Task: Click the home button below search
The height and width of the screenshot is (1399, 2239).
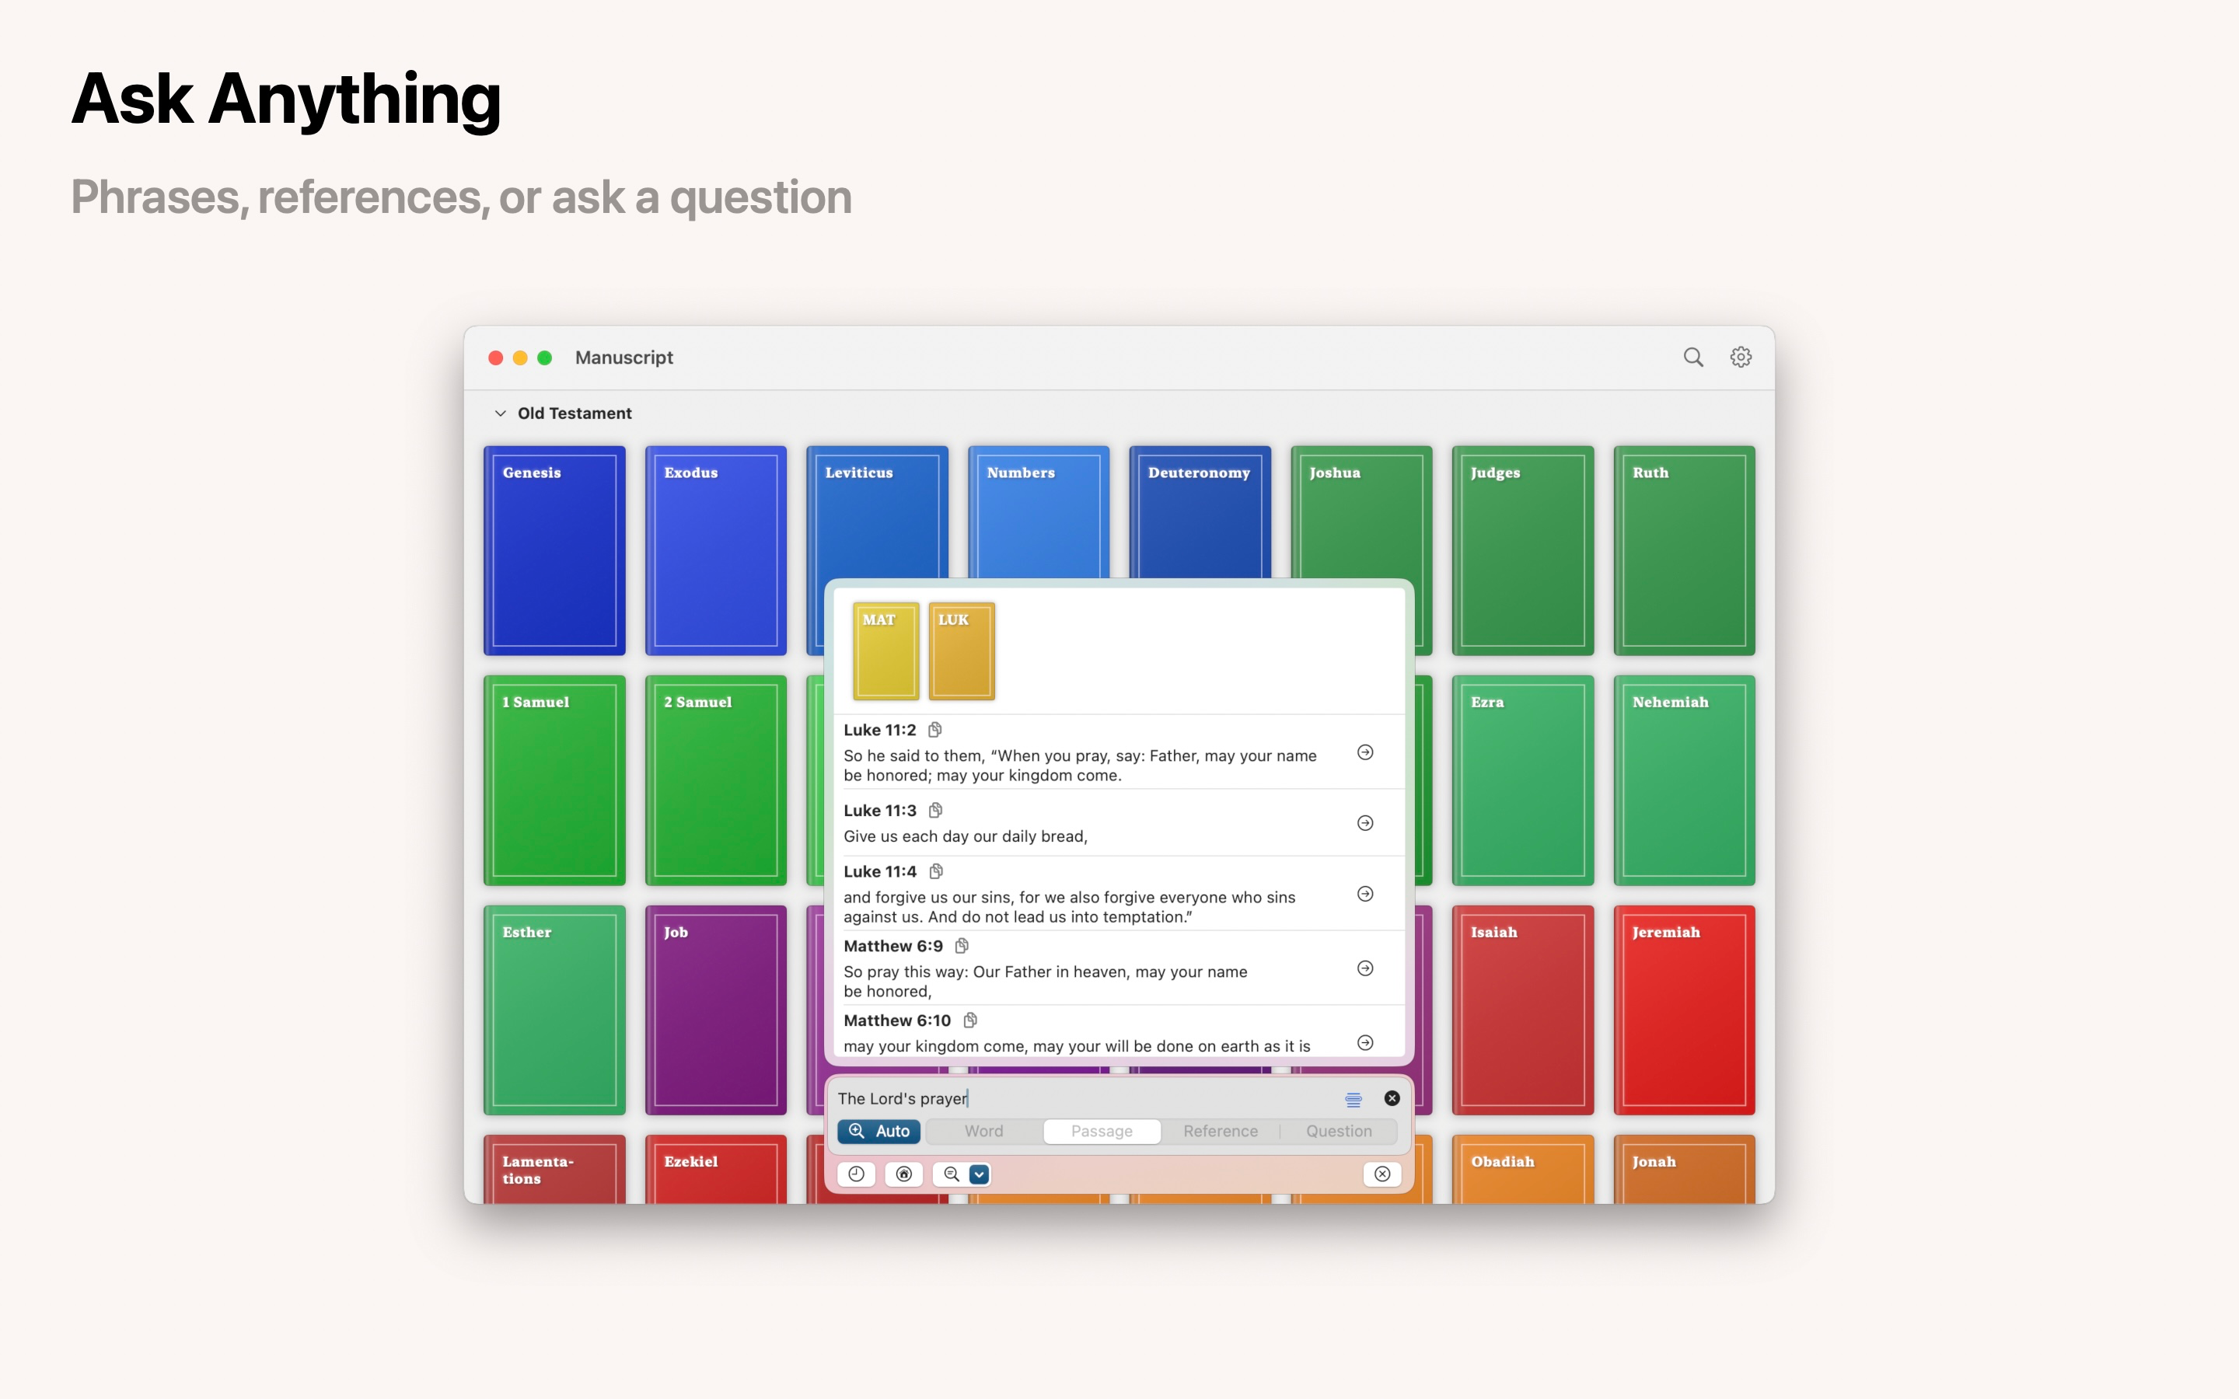Action: tap(904, 1174)
